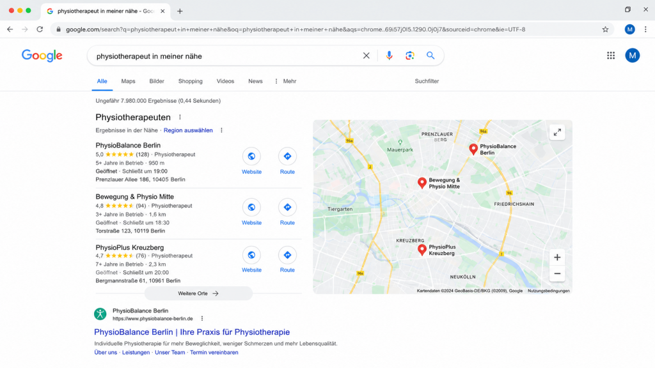Clear the search query with X

pyautogui.click(x=367, y=56)
